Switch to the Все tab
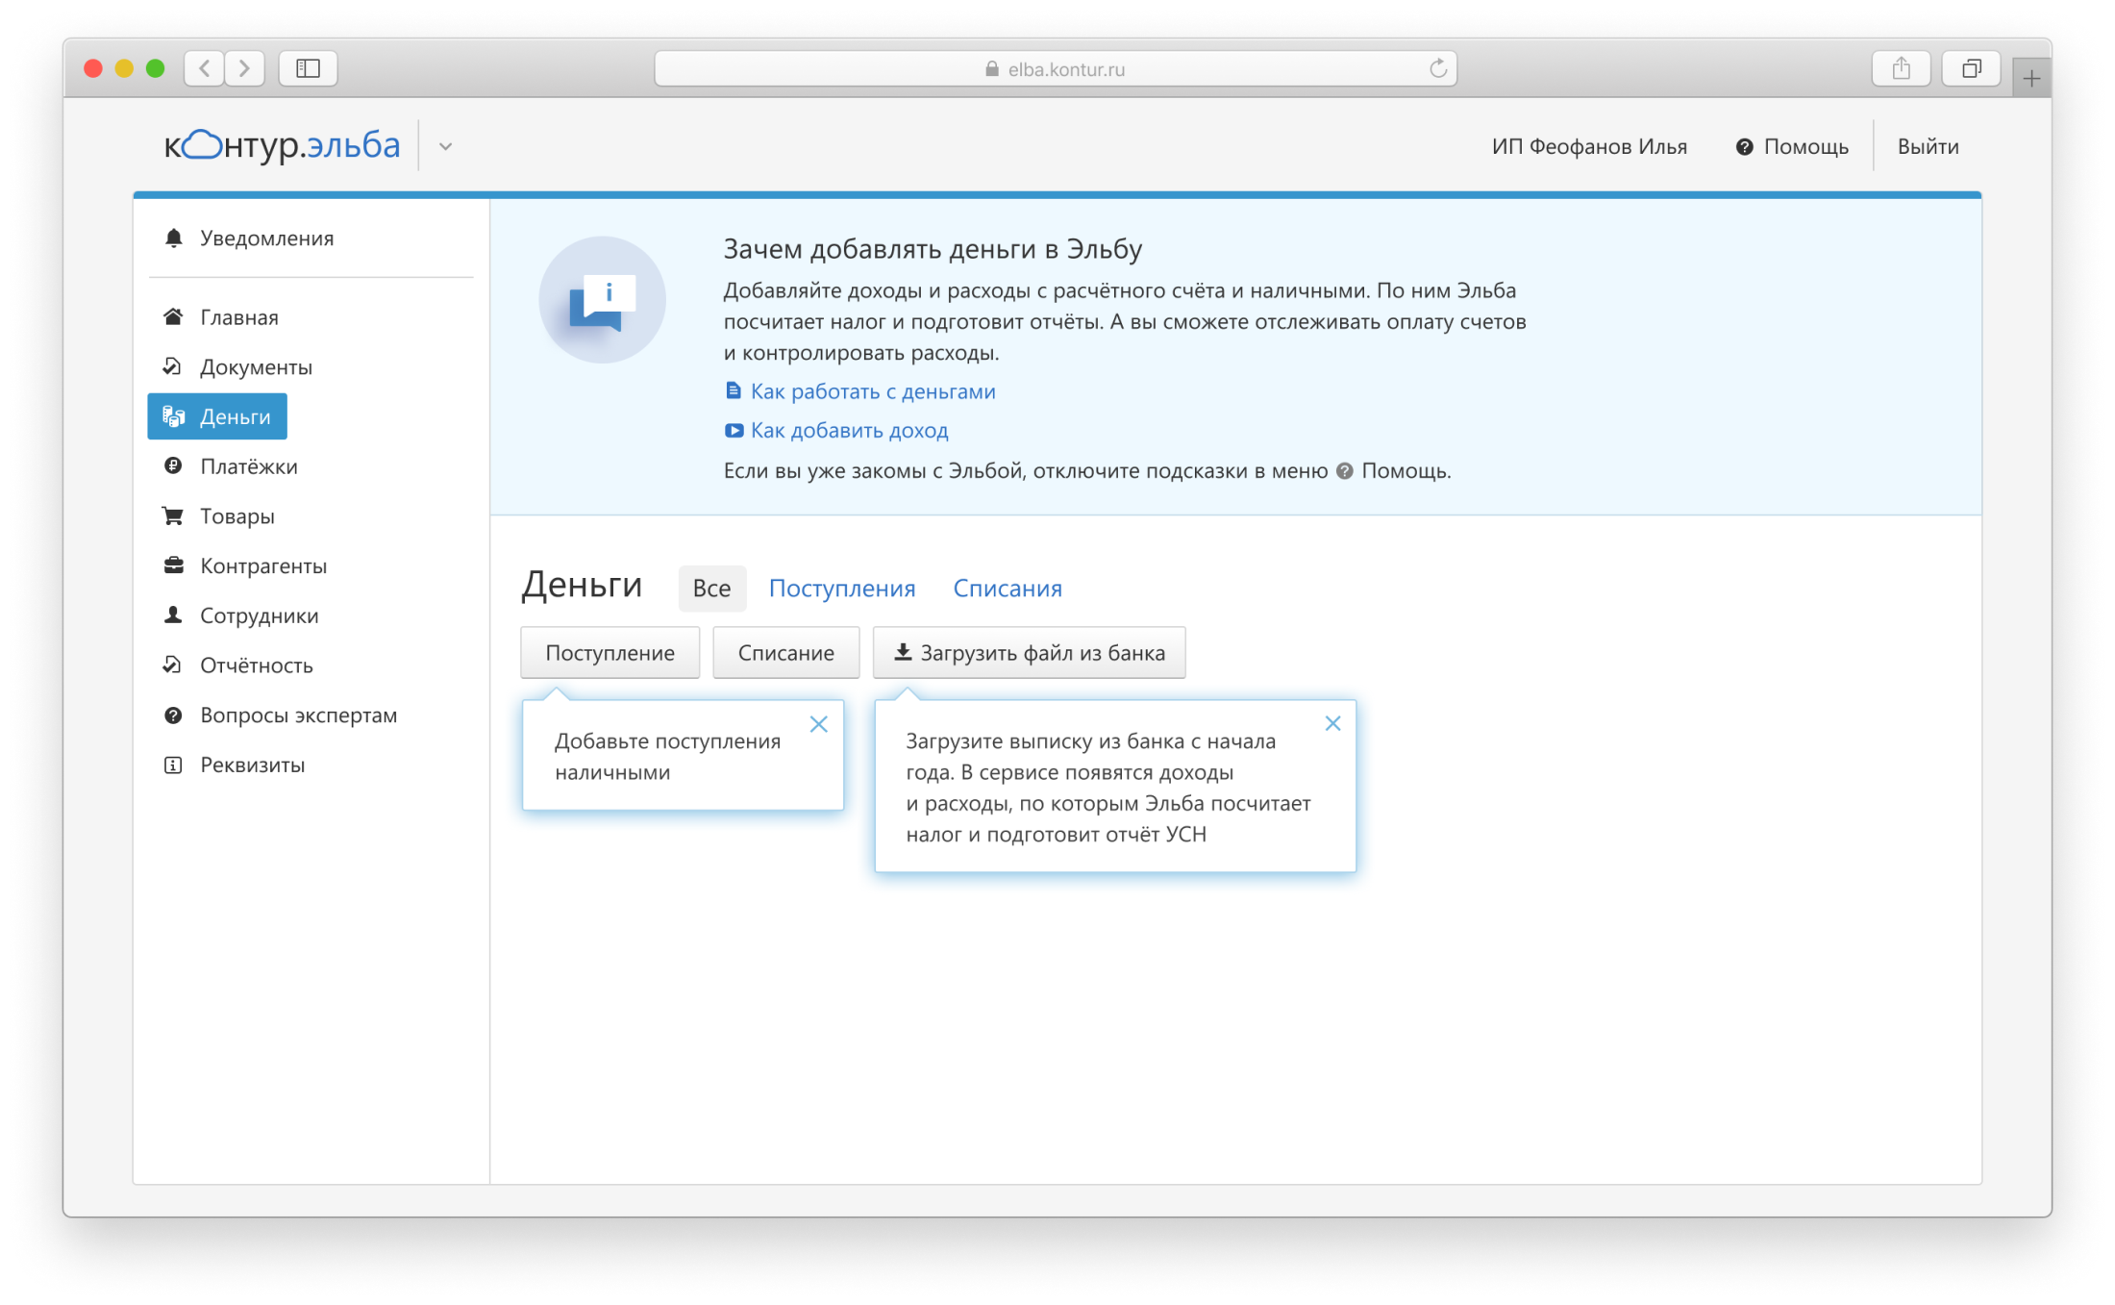 click(x=711, y=589)
